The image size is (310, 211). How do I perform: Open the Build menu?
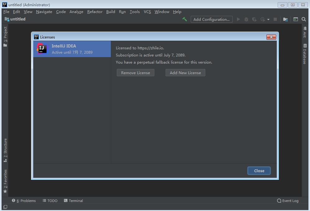point(111,12)
